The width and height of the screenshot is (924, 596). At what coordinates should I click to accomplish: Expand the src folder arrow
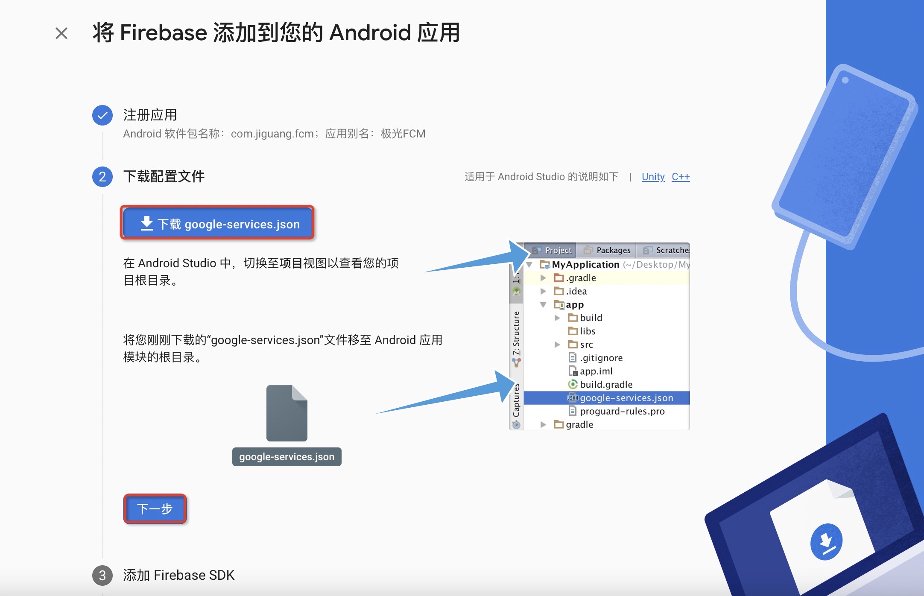point(557,345)
